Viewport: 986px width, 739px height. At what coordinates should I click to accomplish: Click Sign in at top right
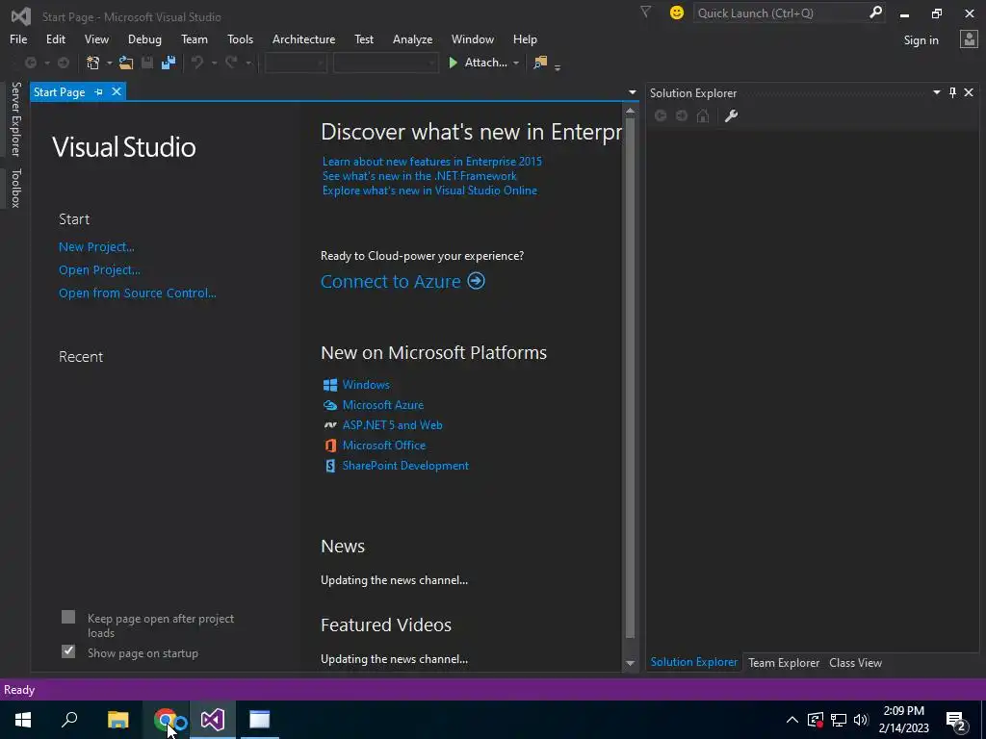[x=921, y=40]
